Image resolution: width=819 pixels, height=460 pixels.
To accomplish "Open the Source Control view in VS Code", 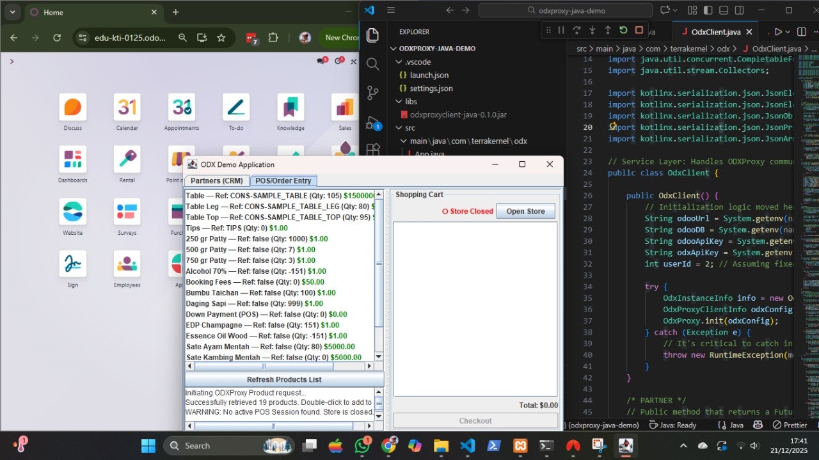I will [372, 93].
